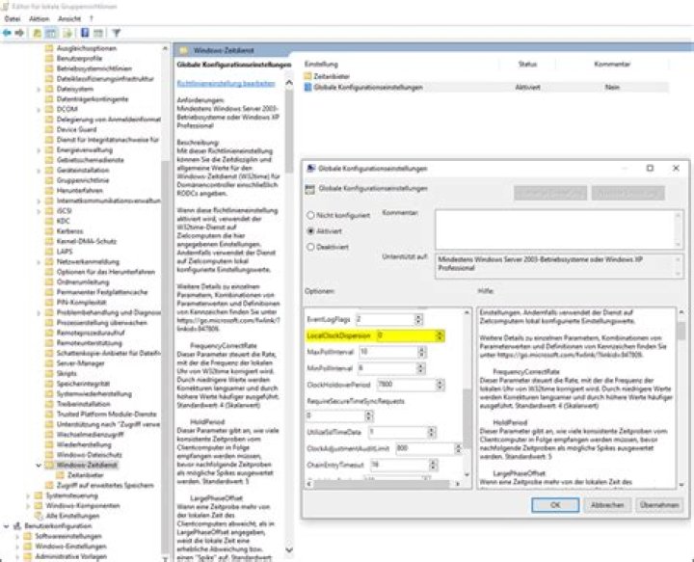This screenshot has height=562, width=694.
Task: Click the LocalClockDispersion value field
Action: tap(406, 335)
